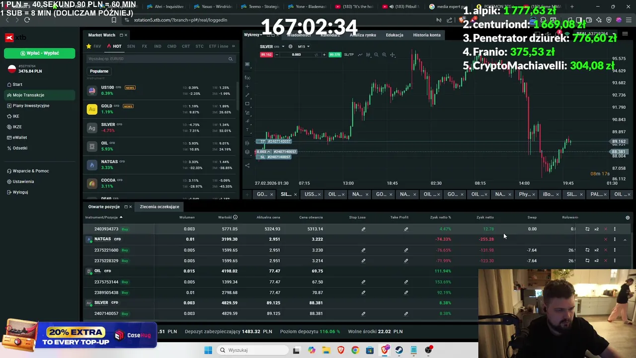Click Wyloguj in sidebar

tap(20, 192)
